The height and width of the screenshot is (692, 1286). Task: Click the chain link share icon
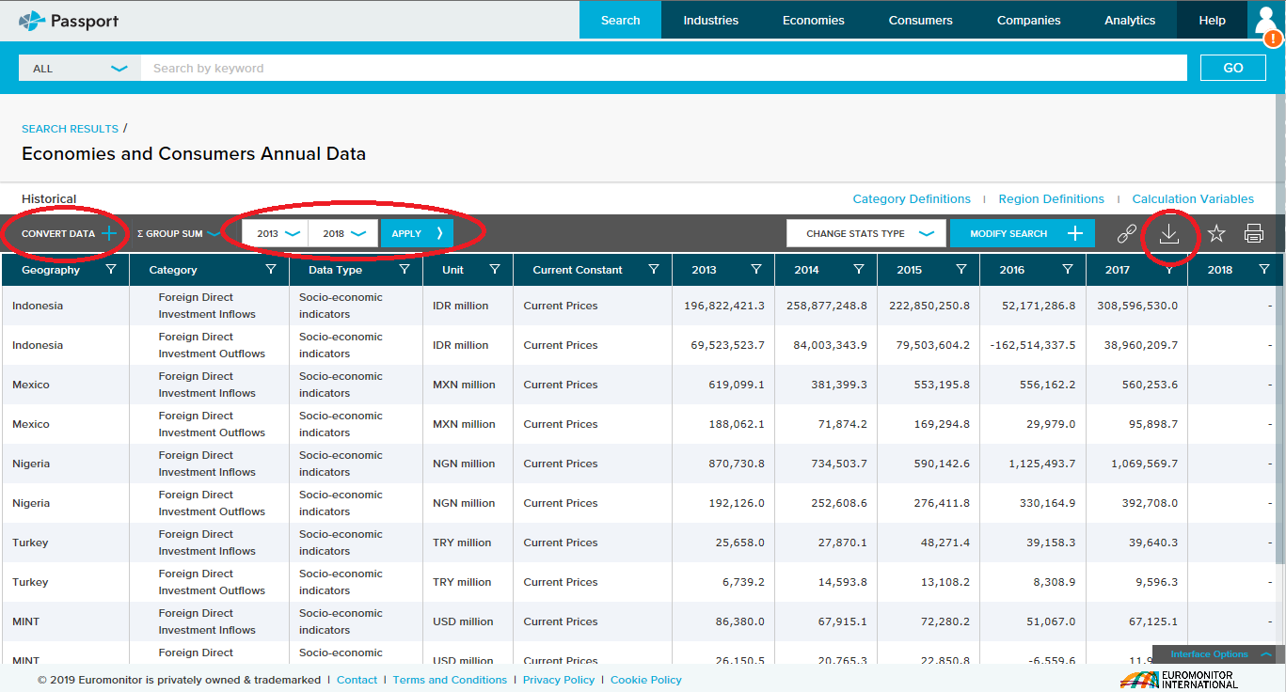click(x=1126, y=234)
